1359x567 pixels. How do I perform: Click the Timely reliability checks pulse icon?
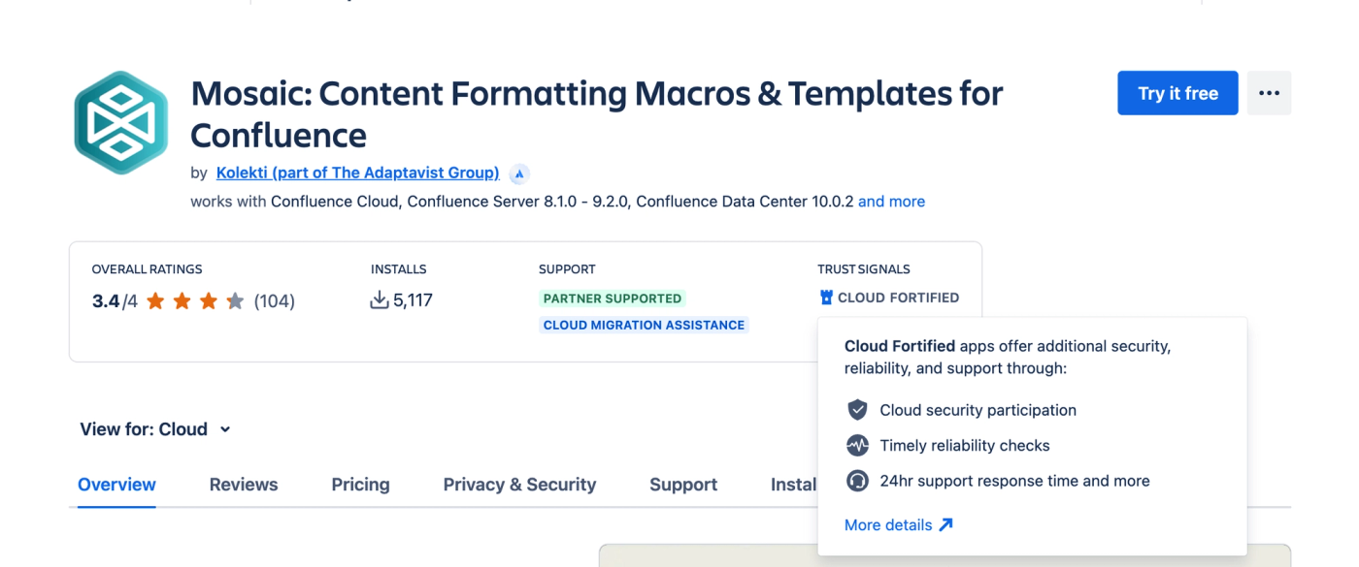tap(857, 446)
